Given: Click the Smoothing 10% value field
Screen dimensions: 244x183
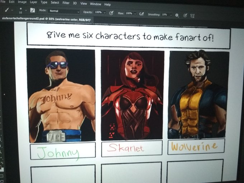Looking at the screenshot, I should coord(164,15).
